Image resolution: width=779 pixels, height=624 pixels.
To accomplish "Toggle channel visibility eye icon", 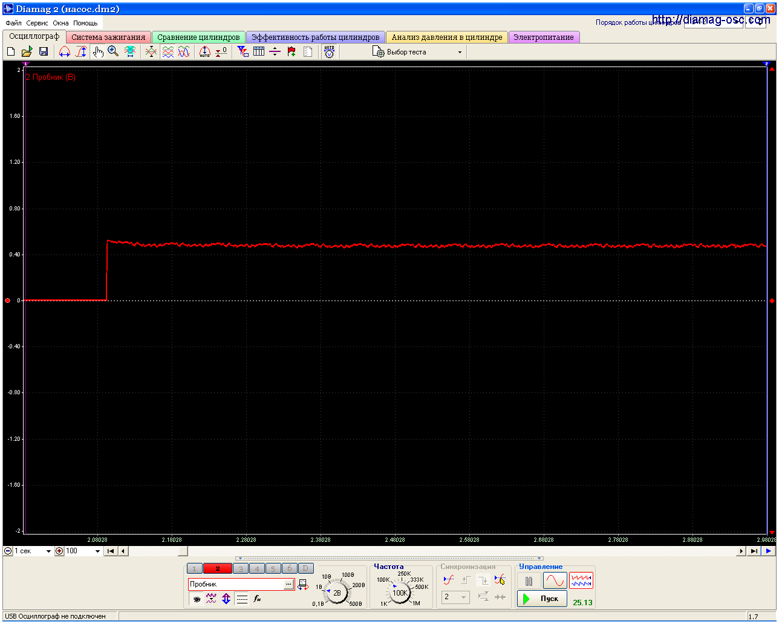I will (197, 599).
